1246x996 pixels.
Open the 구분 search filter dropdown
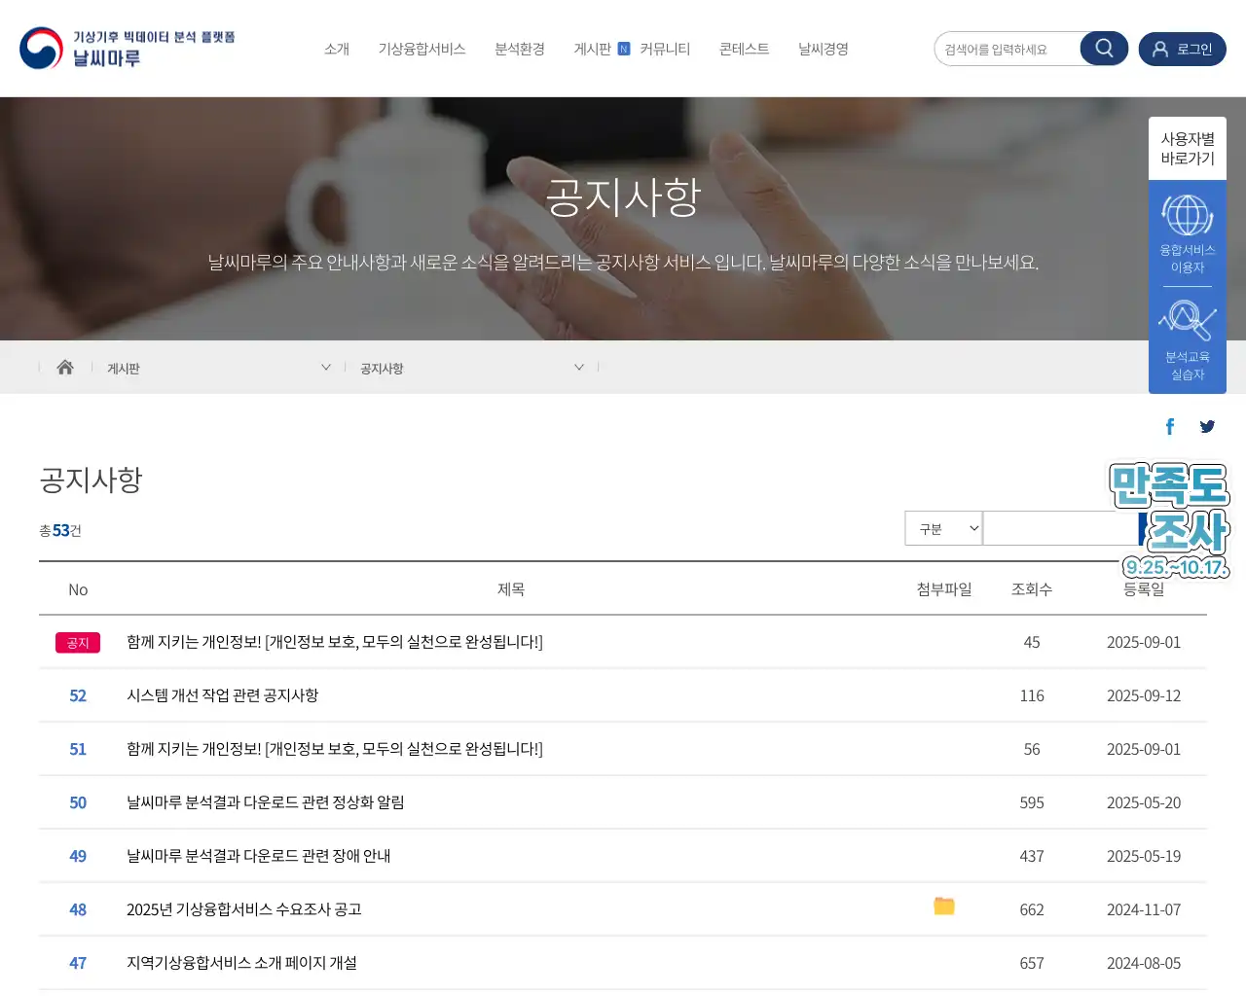pyautogui.click(x=943, y=528)
